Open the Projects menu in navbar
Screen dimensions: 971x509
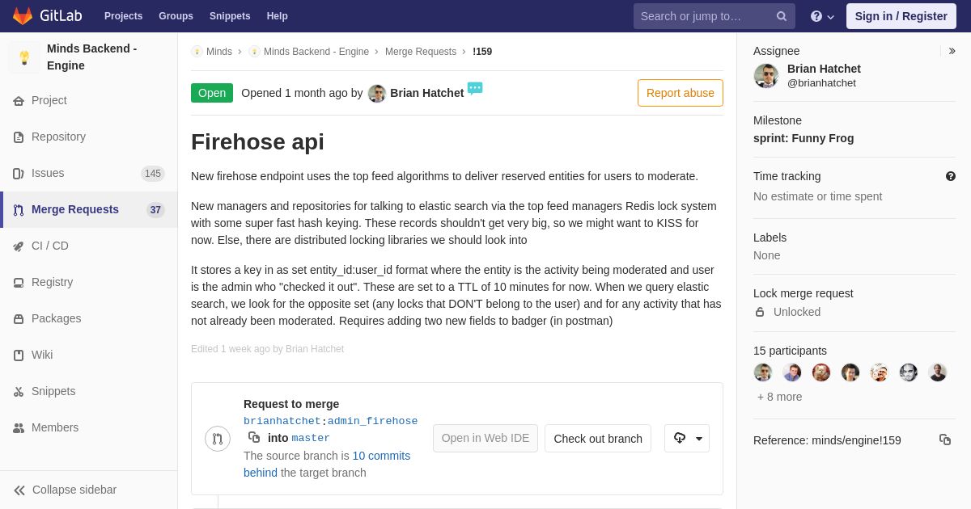(x=123, y=16)
